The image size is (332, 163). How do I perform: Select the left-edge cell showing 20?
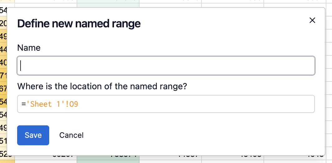click(x=3, y=23)
